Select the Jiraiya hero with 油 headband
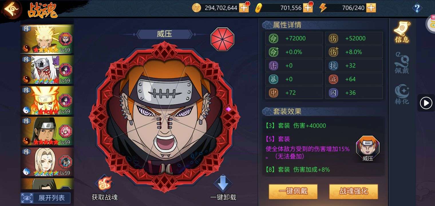Viewport: 435px width, 206px height. coord(47,70)
